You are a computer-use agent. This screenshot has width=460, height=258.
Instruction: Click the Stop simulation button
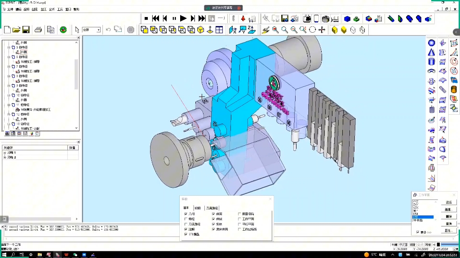tap(146, 18)
